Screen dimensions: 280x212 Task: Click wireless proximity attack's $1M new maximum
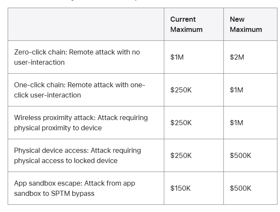[x=237, y=123]
